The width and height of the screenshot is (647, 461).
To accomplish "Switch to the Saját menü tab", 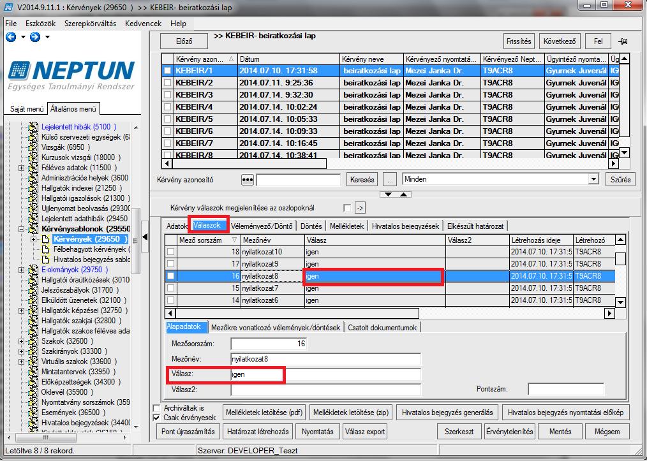I will coord(27,109).
